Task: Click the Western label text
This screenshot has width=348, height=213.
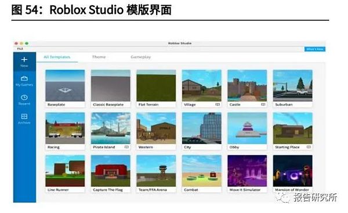Action: (x=146, y=147)
